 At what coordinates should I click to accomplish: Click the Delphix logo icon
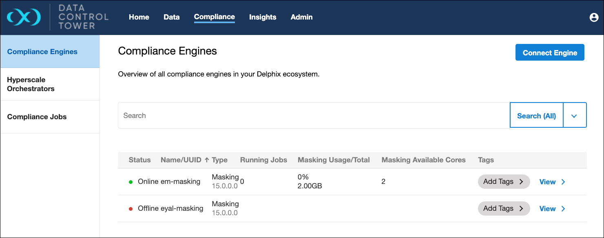(x=24, y=17)
